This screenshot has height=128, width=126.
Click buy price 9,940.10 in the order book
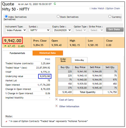click(82, 76)
